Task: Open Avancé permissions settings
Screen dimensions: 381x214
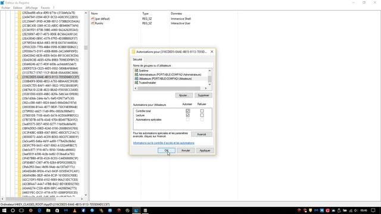Action: click(201, 134)
